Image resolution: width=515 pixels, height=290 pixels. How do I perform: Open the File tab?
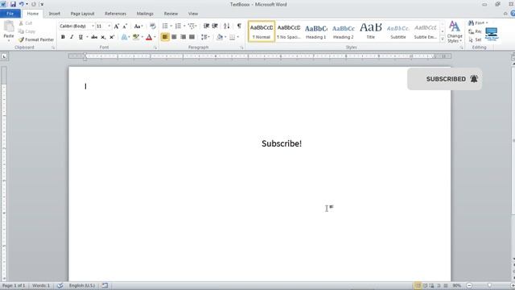[10, 14]
